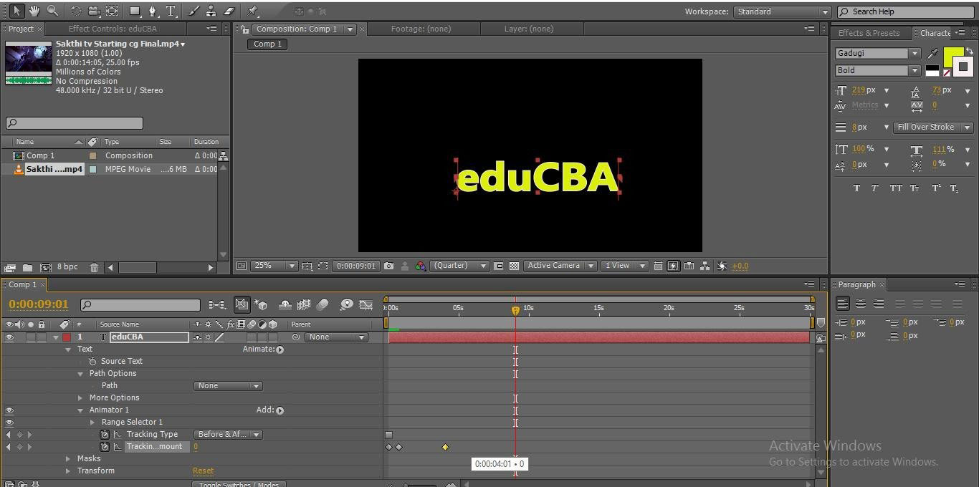Select the Footage (none) tab
Screen dimensions: 979x487
pos(421,29)
